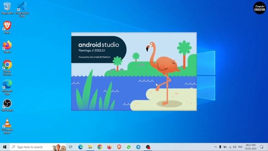Select the Brave desktop shortcut
The image size is (268, 151).
pos(7,27)
